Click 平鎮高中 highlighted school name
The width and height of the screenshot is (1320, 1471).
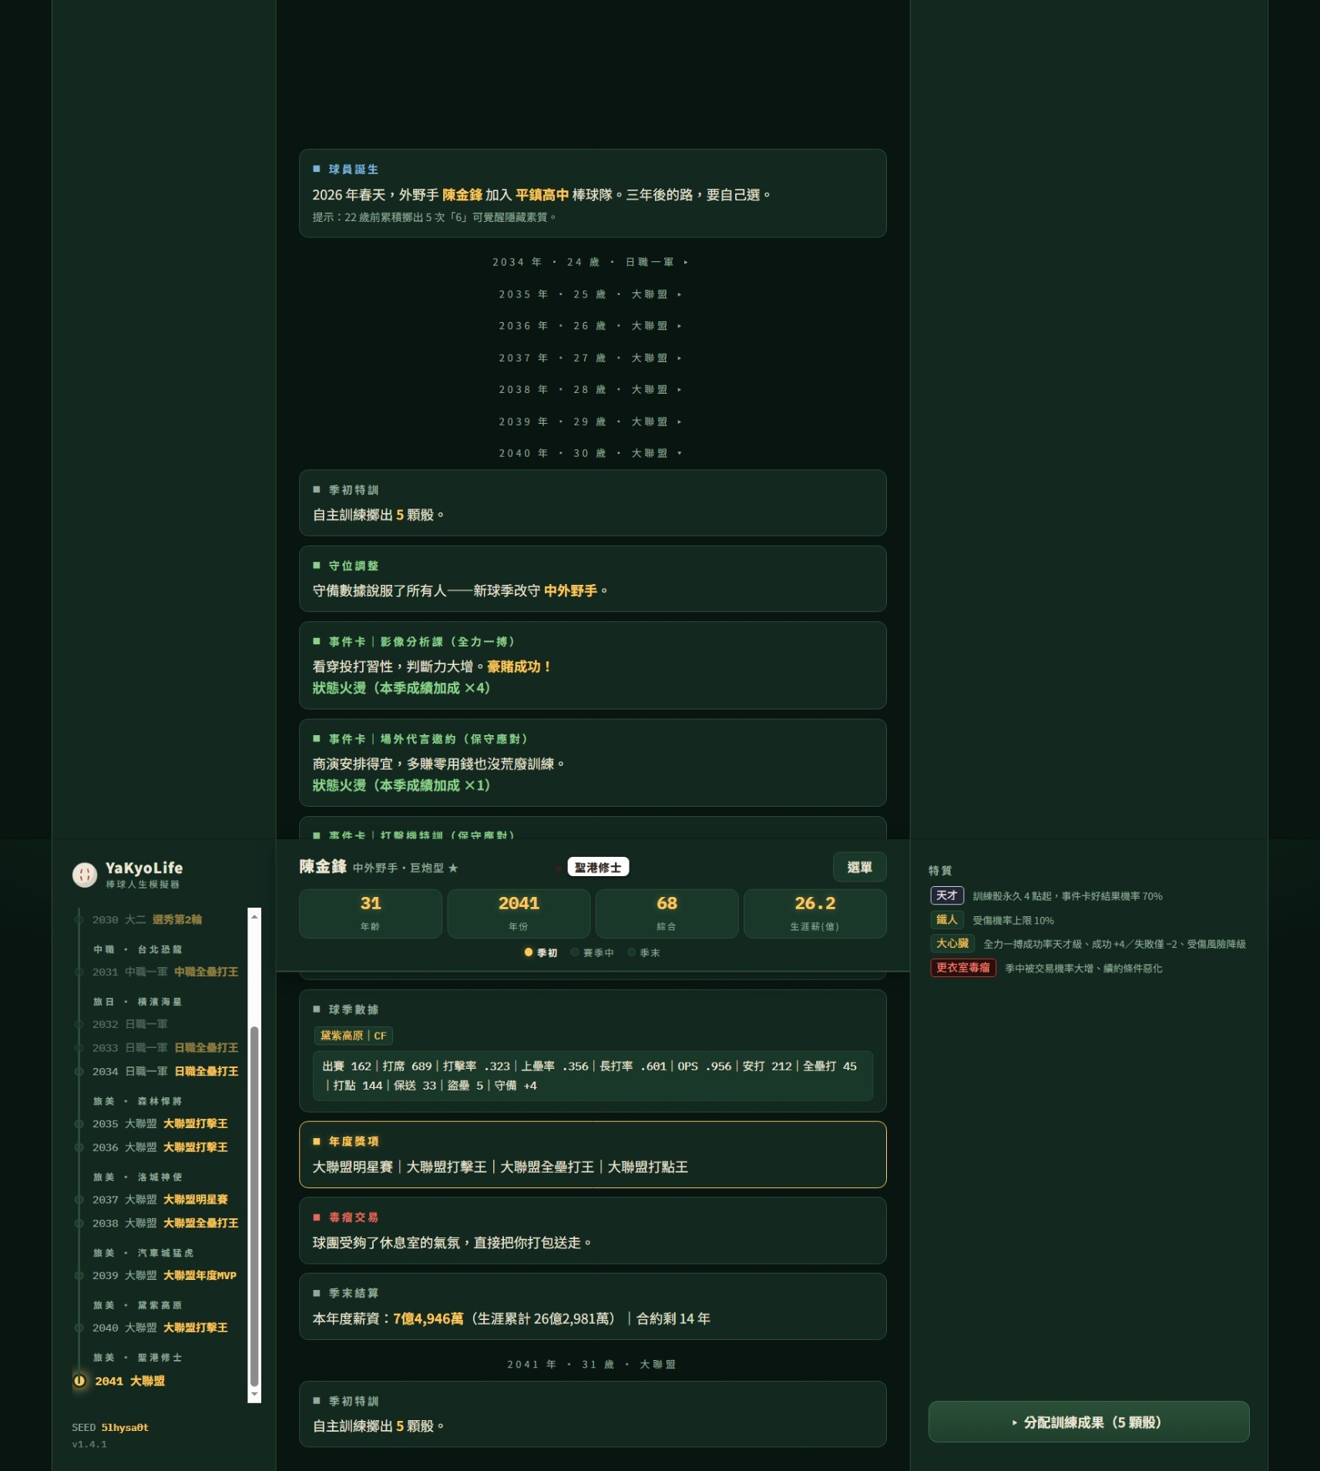[x=542, y=195]
